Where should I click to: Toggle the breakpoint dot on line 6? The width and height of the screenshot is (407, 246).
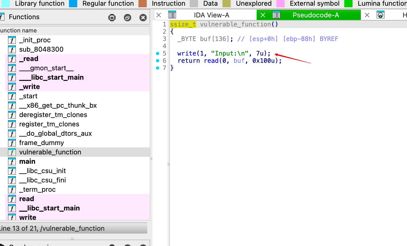(158, 61)
